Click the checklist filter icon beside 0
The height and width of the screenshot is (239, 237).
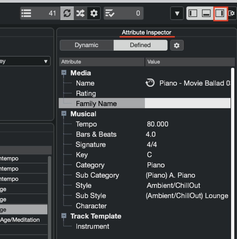tap(110, 13)
